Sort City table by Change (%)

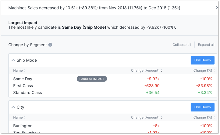coord(204,118)
